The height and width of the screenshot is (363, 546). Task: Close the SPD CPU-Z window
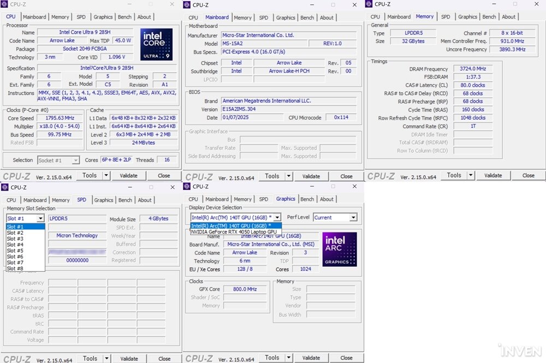click(173, 187)
